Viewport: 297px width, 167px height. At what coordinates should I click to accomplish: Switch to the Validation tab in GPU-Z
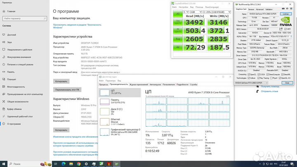tap(269, 9)
